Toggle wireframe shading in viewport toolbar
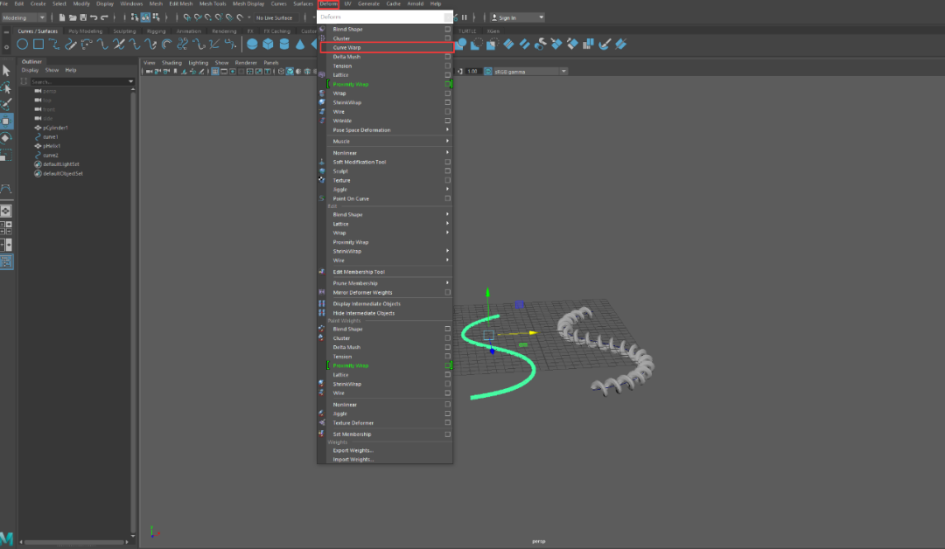Screen dimensions: 945x549 tap(281, 72)
